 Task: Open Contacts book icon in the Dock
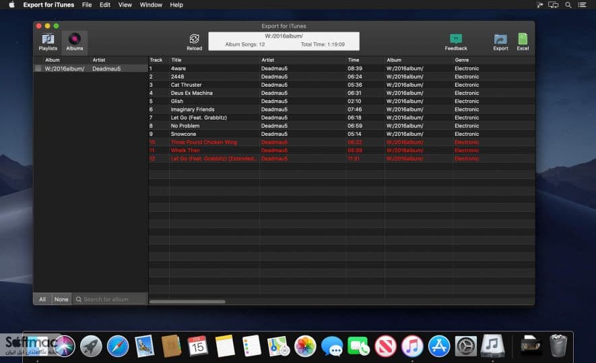(x=171, y=346)
